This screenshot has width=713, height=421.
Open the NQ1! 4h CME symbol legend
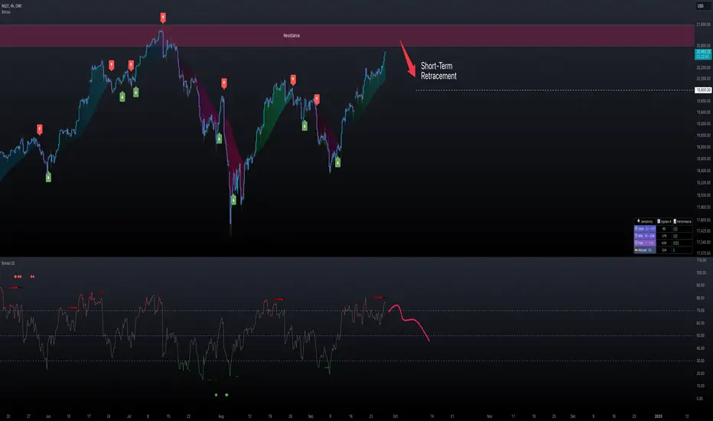point(11,6)
